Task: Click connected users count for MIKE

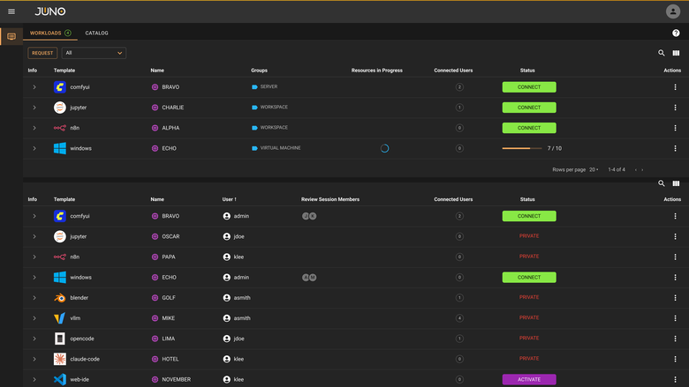Action: pos(459,318)
